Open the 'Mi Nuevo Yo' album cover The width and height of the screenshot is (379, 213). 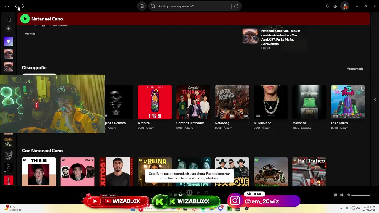[x=271, y=102]
